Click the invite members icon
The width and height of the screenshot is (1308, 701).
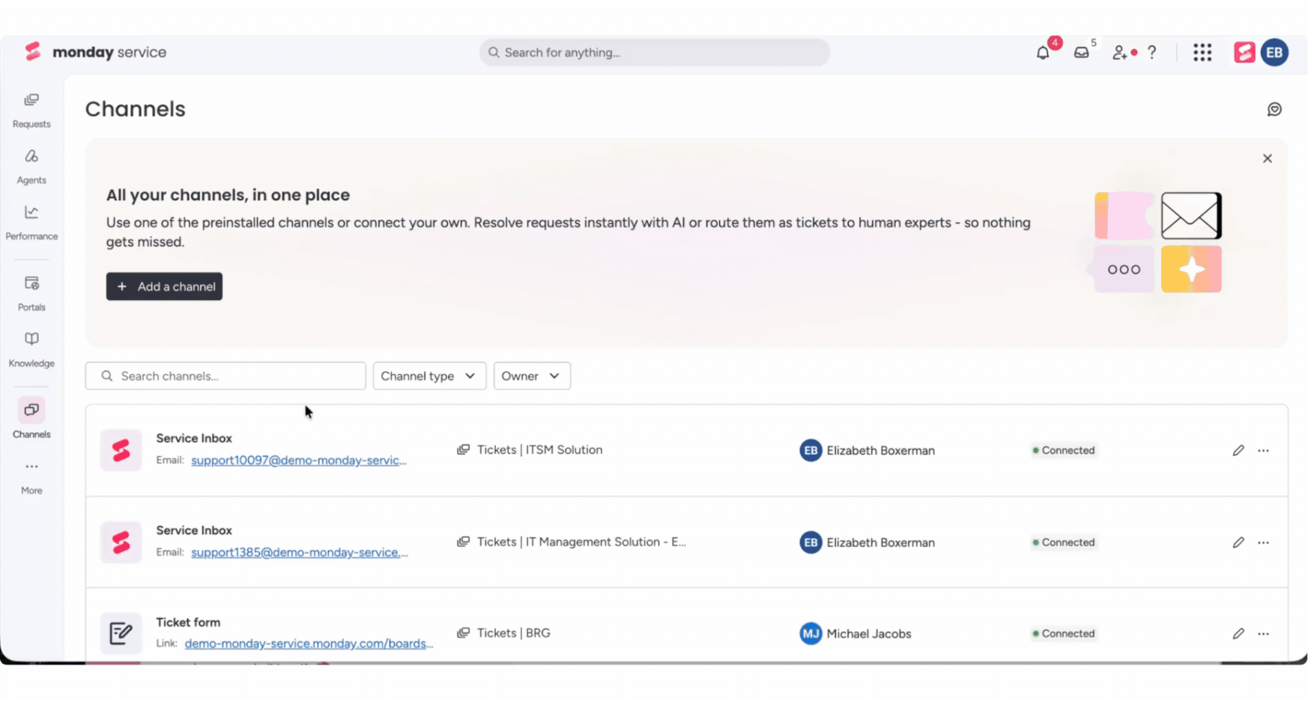coord(1119,53)
